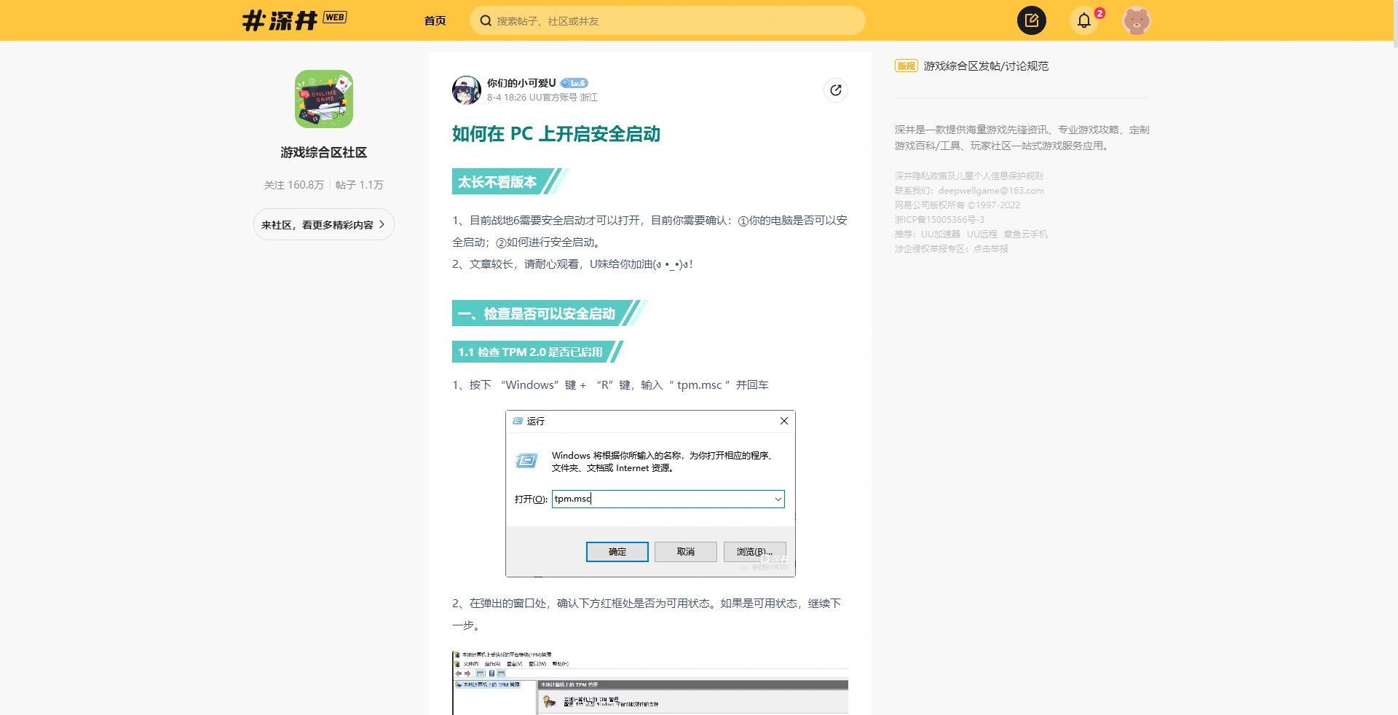Open notifications via the bell icon
The height and width of the screenshot is (715, 1398).
(1083, 20)
